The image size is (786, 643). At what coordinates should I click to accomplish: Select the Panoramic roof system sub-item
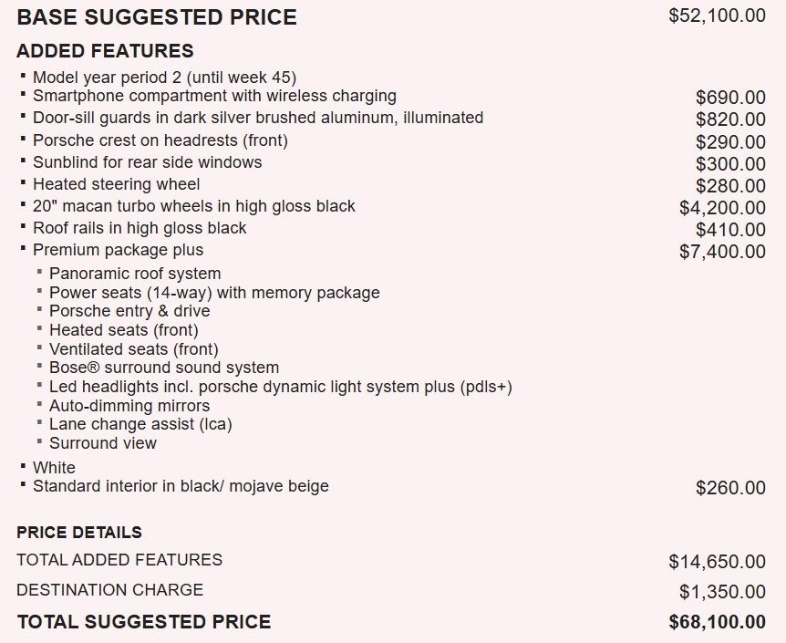pyautogui.click(x=135, y=274)
